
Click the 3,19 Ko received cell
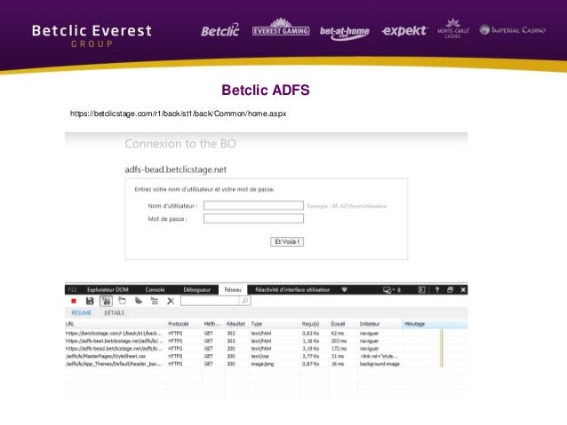[311, 349]
